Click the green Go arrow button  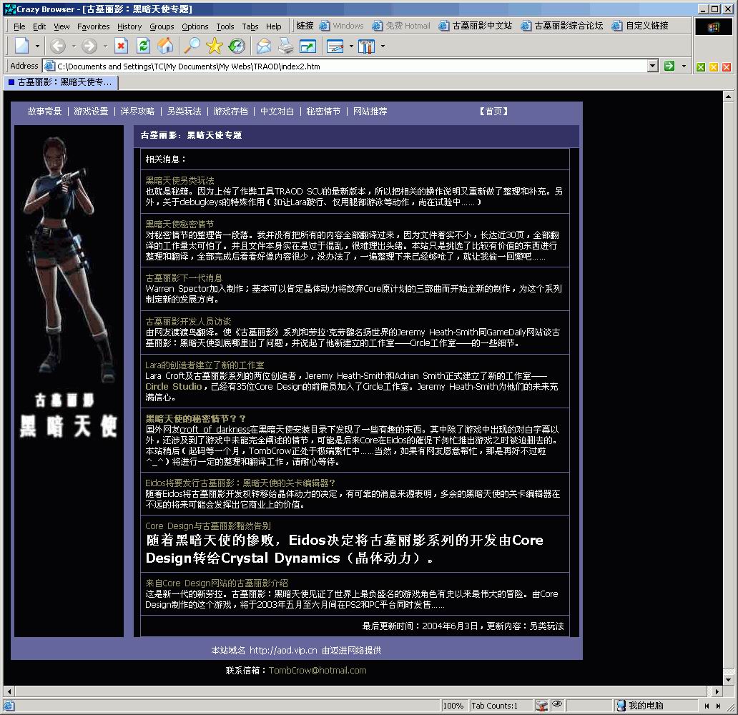tap(669, 66)
